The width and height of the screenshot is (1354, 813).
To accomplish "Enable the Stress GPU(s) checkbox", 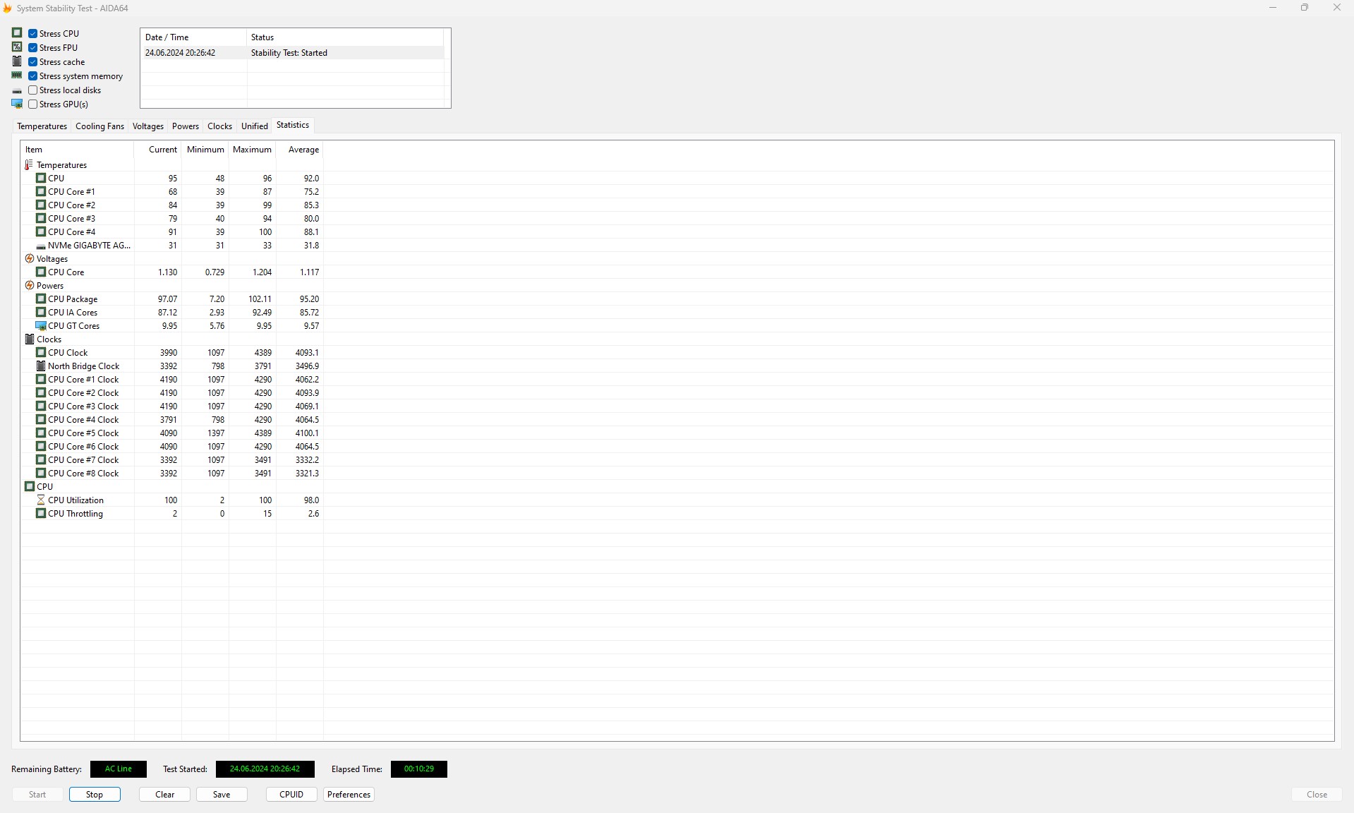I will tap(32, 104).
